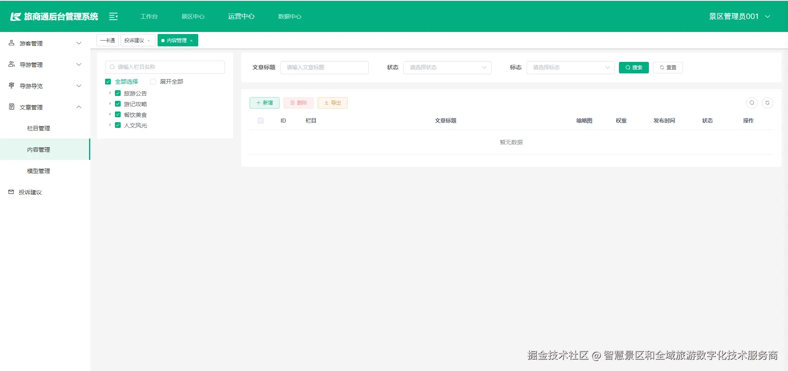Viewport: 788px width, 371px height.
Task: Click the 旅商通 logo icon
Action: pyautogui.click(x=16, y=16)
